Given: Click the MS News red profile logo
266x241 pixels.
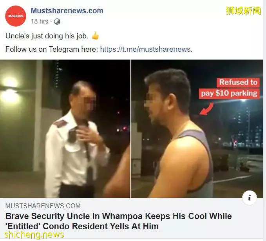Looking at the screenshot, I should pyautogui.click(x=16, y=16).
